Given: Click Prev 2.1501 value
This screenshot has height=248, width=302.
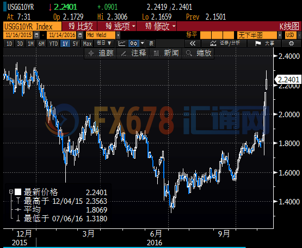Looking at the screenshot, I should [x=215, y=17].
